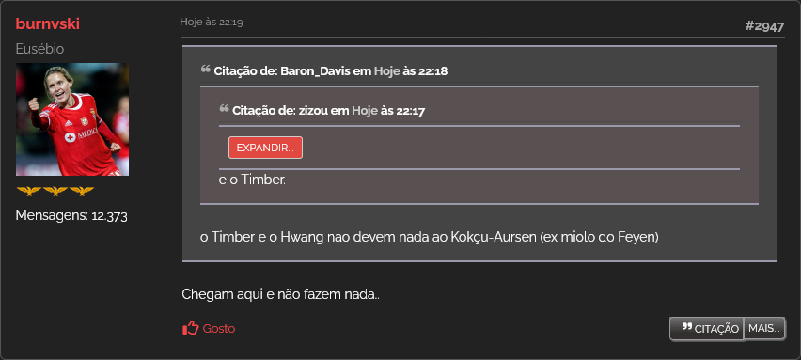801x360 pixels.
Task: Click the Mensagens: 12.373 count
Action: [x=71, y=215]
